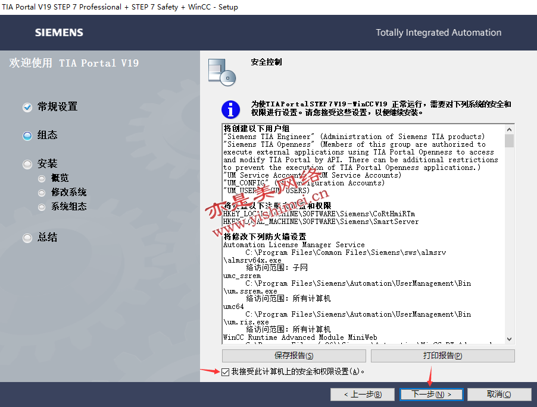Click the SmartServer registry key line
The image size is (537, 407).
[321, 222]
